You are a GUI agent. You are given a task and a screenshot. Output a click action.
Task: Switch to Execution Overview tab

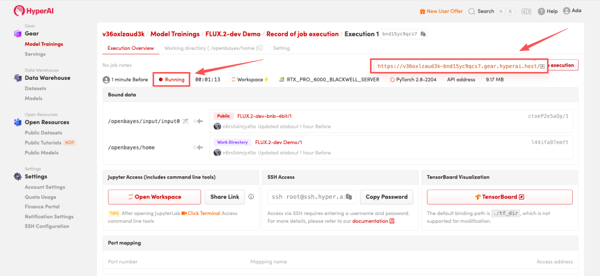(x=131, y=48)
